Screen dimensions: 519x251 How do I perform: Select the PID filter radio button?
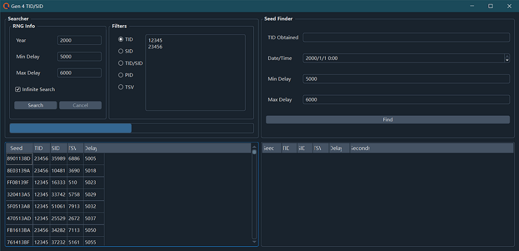point(121,75)
